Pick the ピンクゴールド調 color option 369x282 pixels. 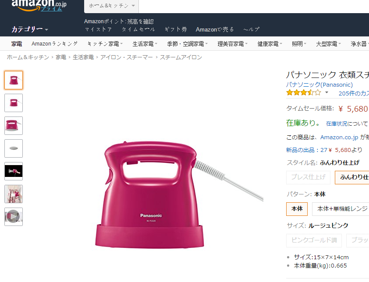pyautogui.click(x=314, y=240)
